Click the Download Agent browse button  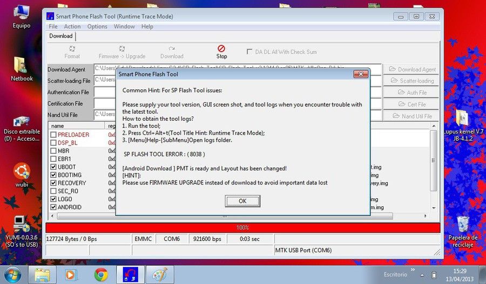pyautogui.click(x=411, y=70)
